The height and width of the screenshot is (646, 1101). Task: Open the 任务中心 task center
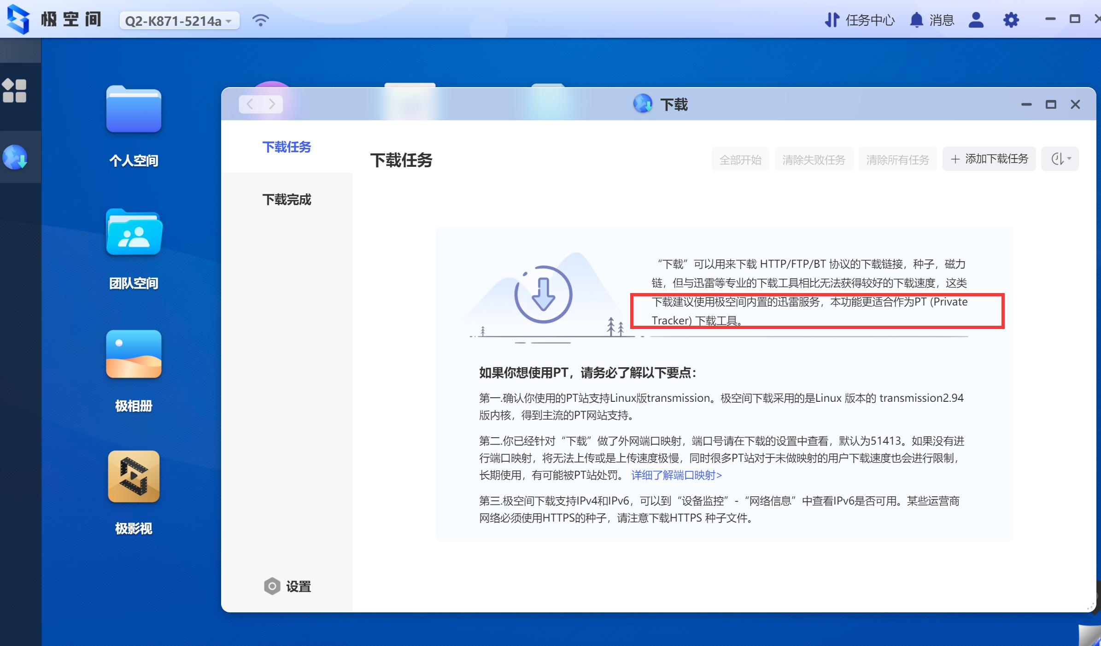click(x=868, y=20)
